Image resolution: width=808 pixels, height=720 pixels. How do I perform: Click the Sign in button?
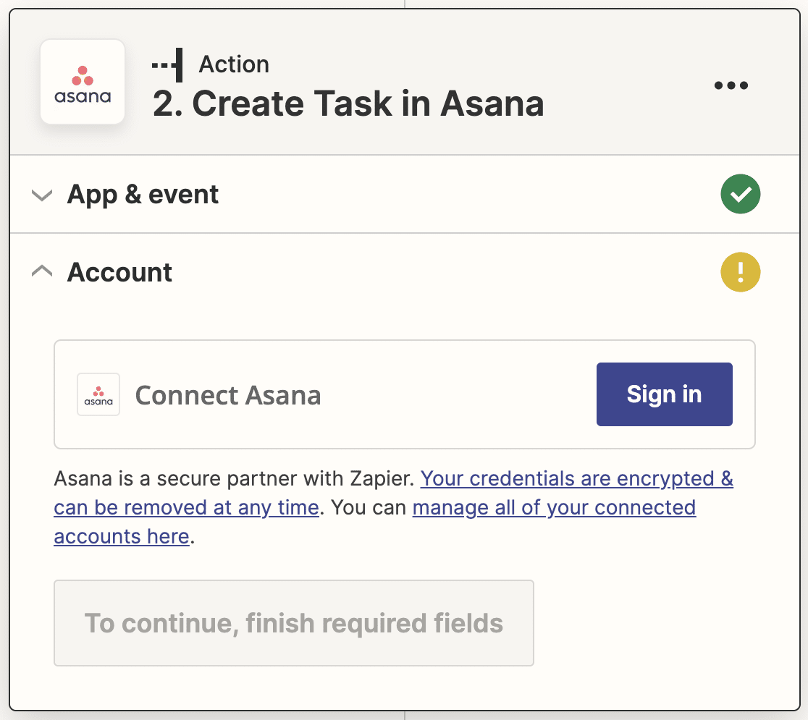664,394
